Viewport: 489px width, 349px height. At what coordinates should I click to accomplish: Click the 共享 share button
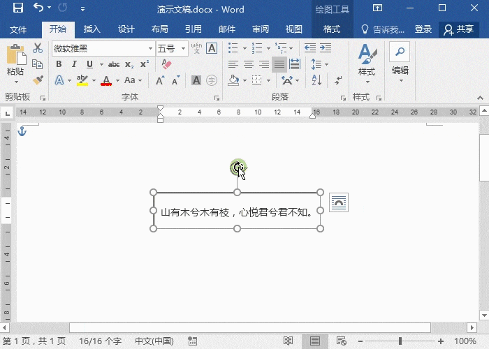coord(459,29)
